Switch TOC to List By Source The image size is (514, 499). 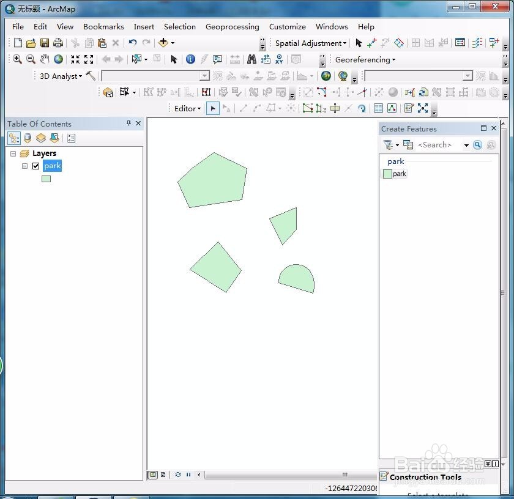point(28,138)
